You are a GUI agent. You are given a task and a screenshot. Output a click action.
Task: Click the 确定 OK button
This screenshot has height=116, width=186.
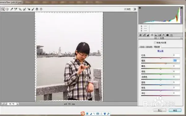click(x=175, y=110)
